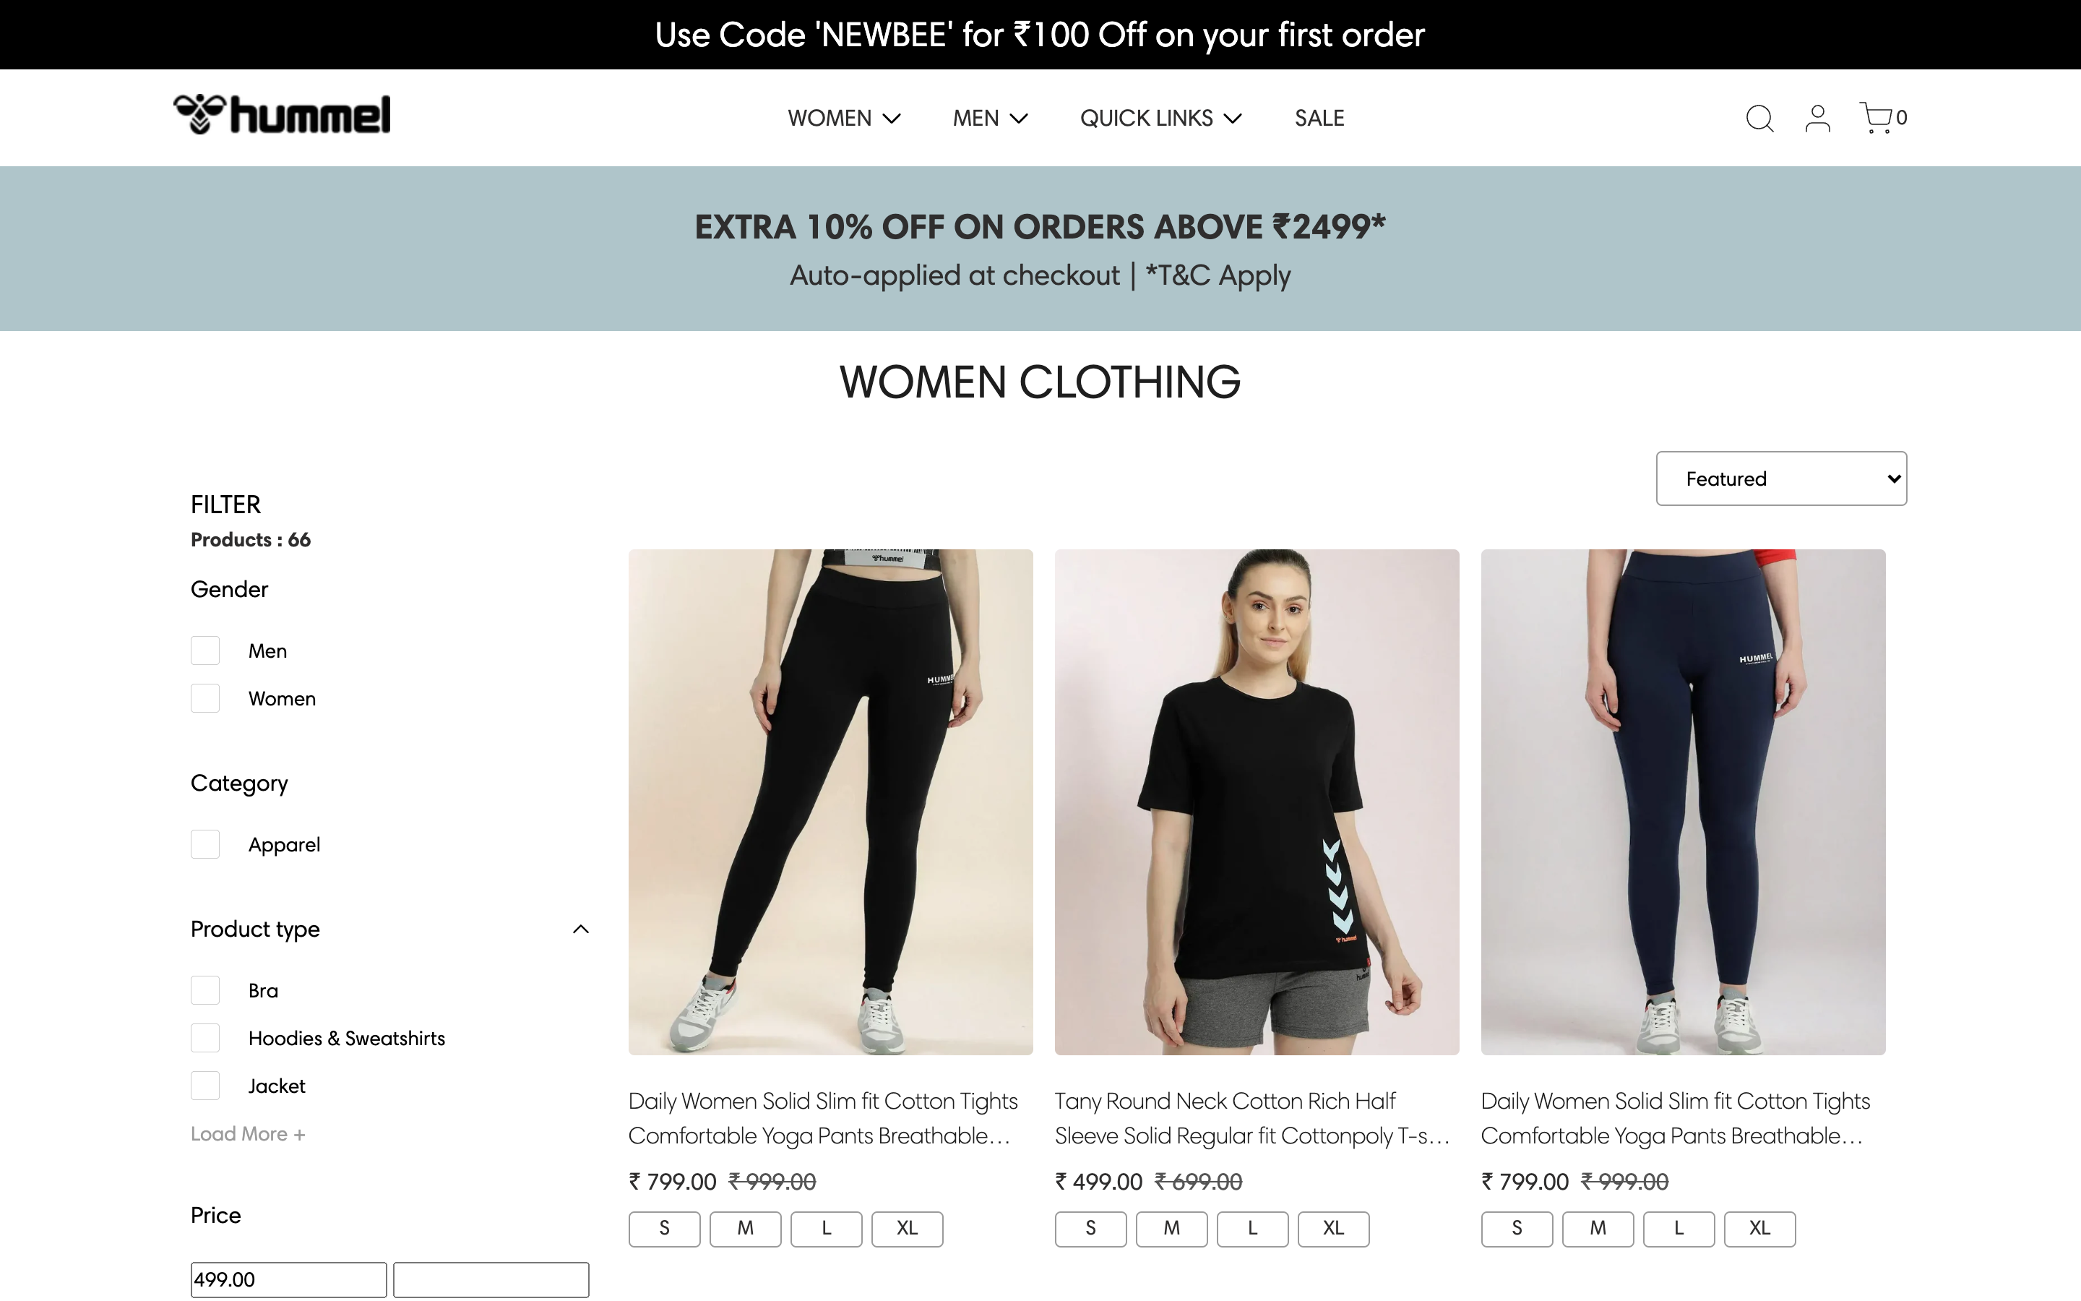
Task: Open the user account icon
Action: (x=1817, y=118)
